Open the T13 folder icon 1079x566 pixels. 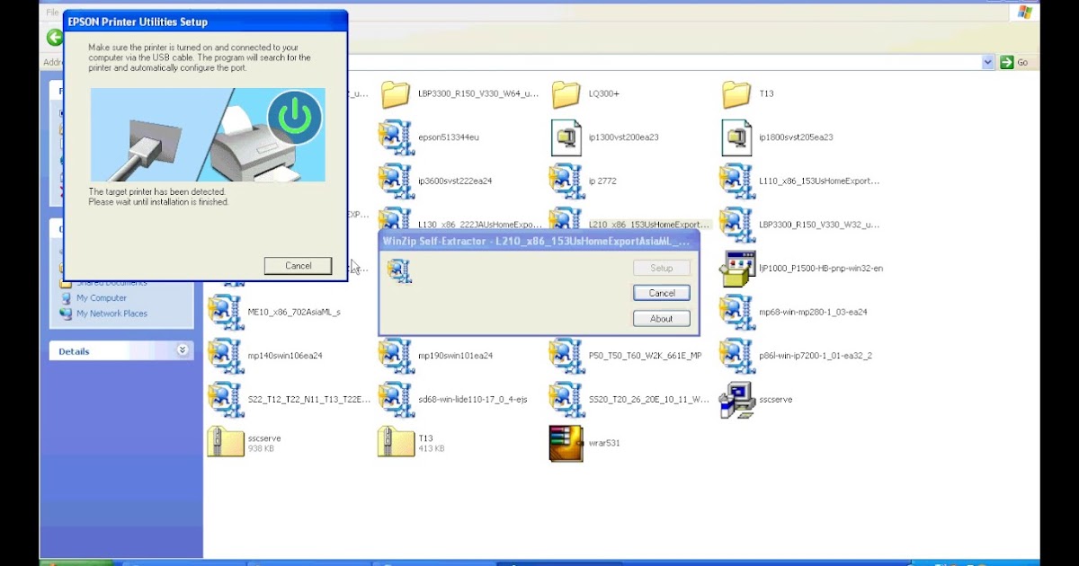[x=736, y=93]
